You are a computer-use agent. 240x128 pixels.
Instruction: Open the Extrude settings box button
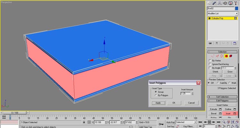point(220,109)
